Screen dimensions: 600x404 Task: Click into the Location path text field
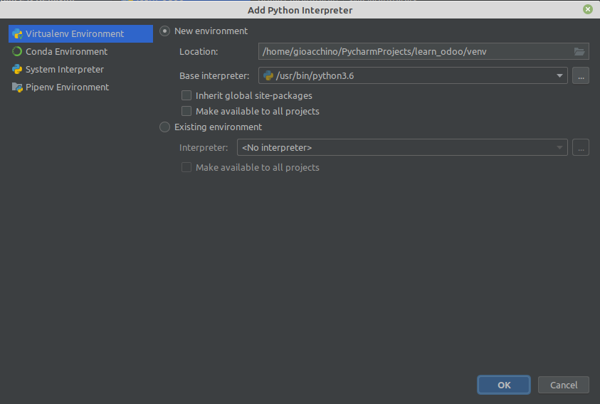click(x=416, y=52)
